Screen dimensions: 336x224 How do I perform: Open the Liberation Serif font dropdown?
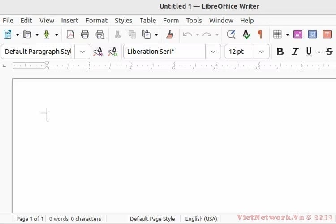213,52
